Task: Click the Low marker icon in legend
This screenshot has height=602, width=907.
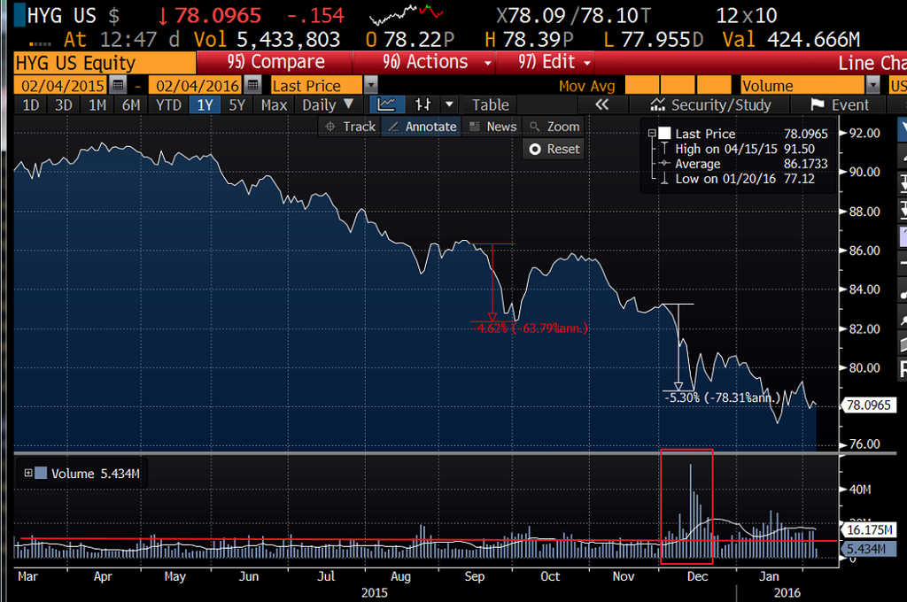Action: (x=664, y=179)
